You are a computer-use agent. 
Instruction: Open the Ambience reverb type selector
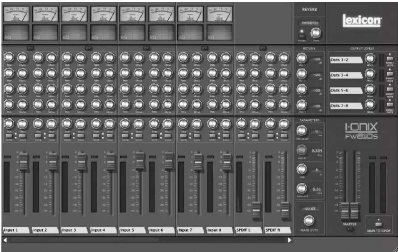(x=310, y=23)
